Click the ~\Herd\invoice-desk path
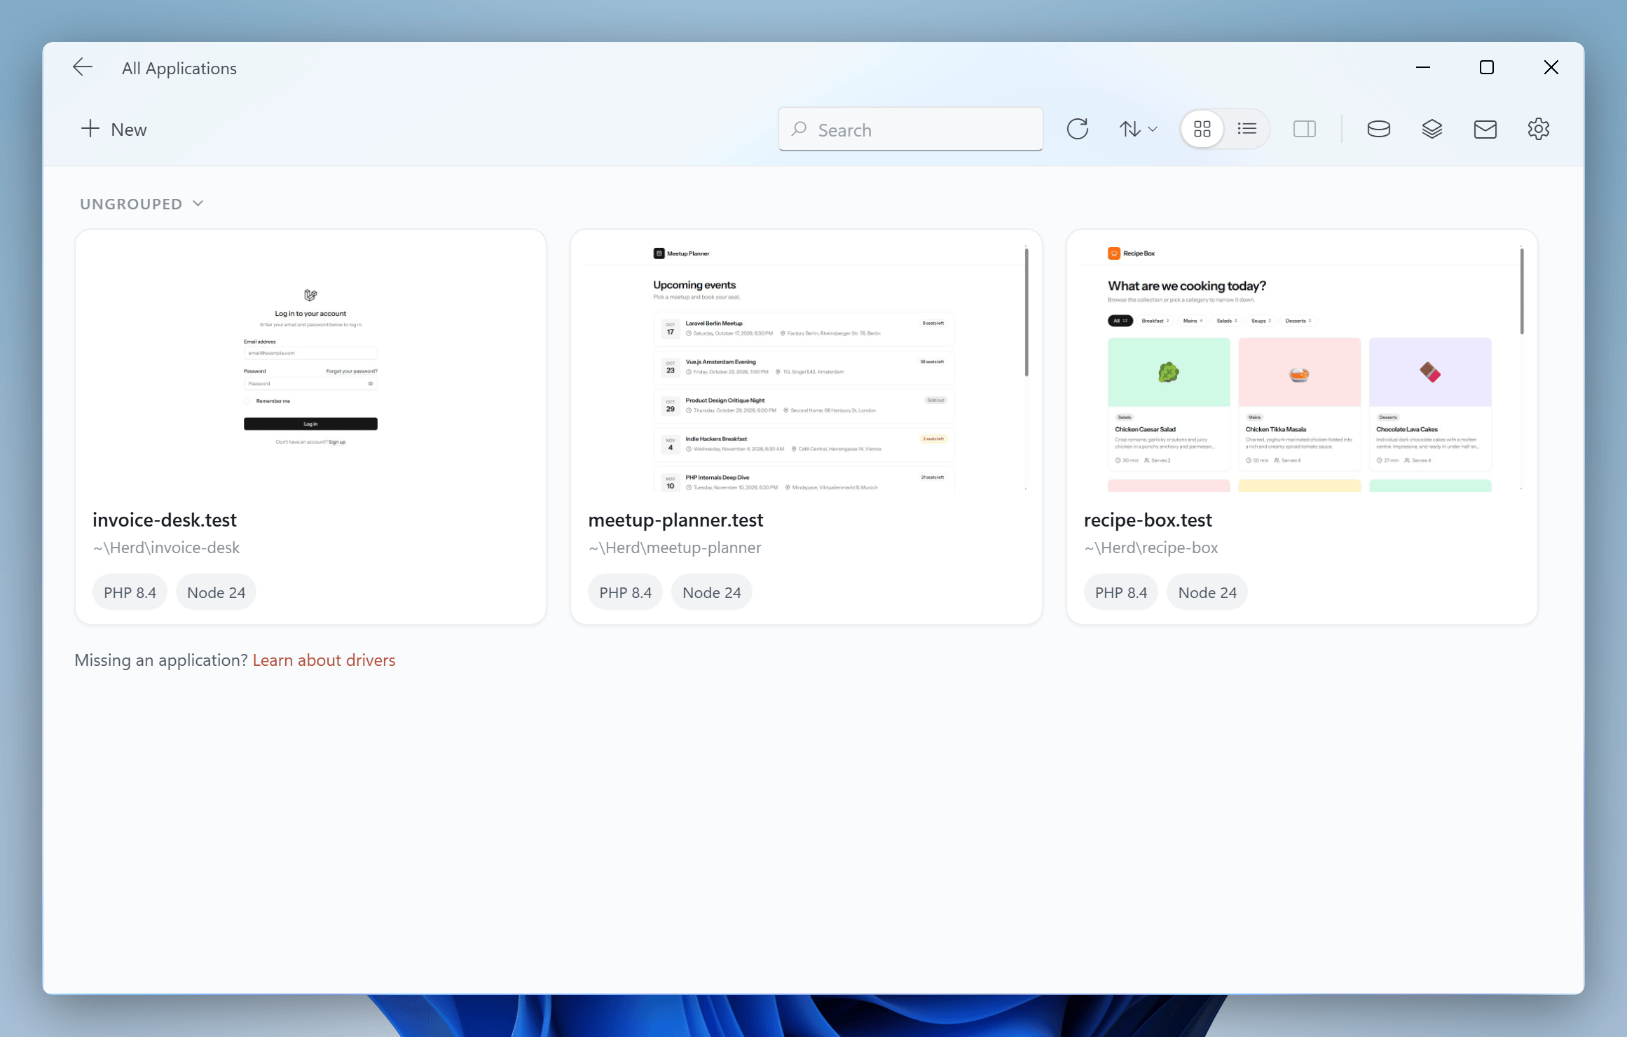This screenshot has height=1037, width=1627. tap(166, 548)
